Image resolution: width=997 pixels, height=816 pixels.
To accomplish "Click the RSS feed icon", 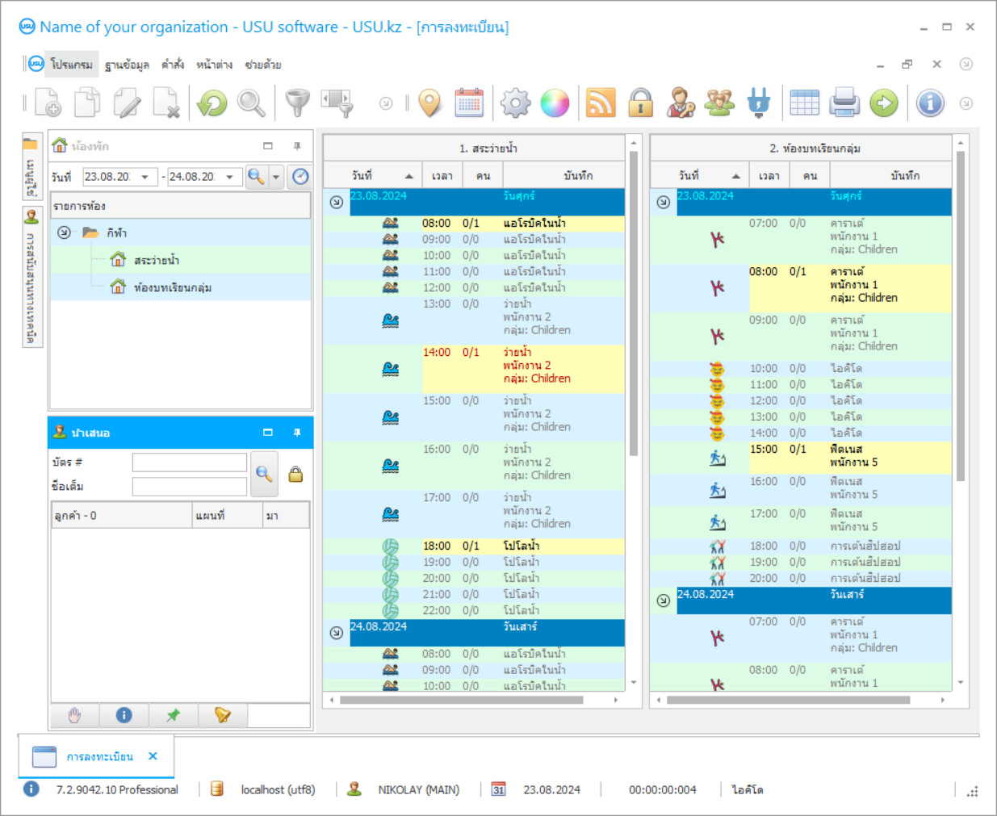I will tap(601, 103).
